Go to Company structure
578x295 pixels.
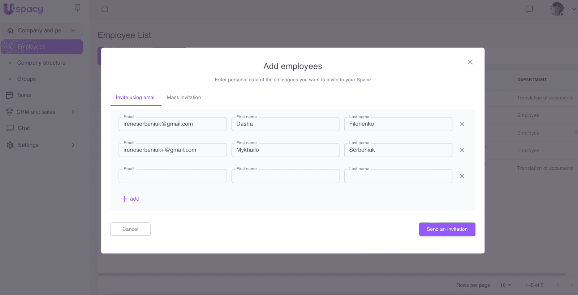tap(41, 63)
